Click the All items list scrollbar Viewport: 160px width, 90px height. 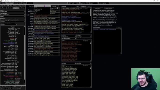[91, 20]
